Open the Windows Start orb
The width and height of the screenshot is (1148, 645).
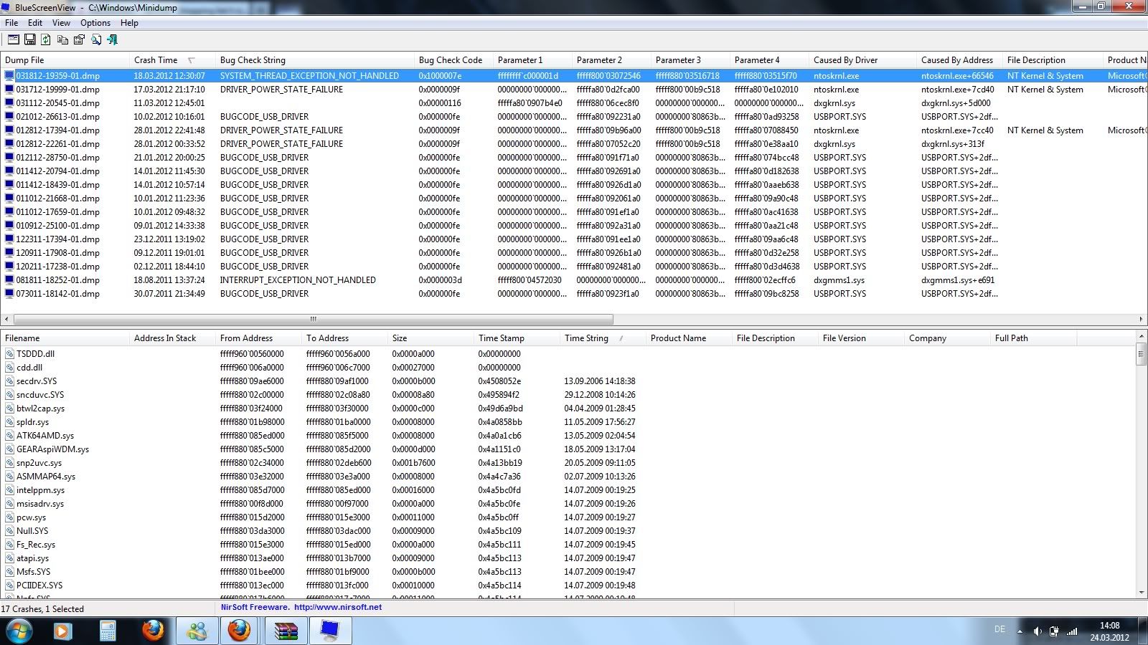click(x=19, y=631)
